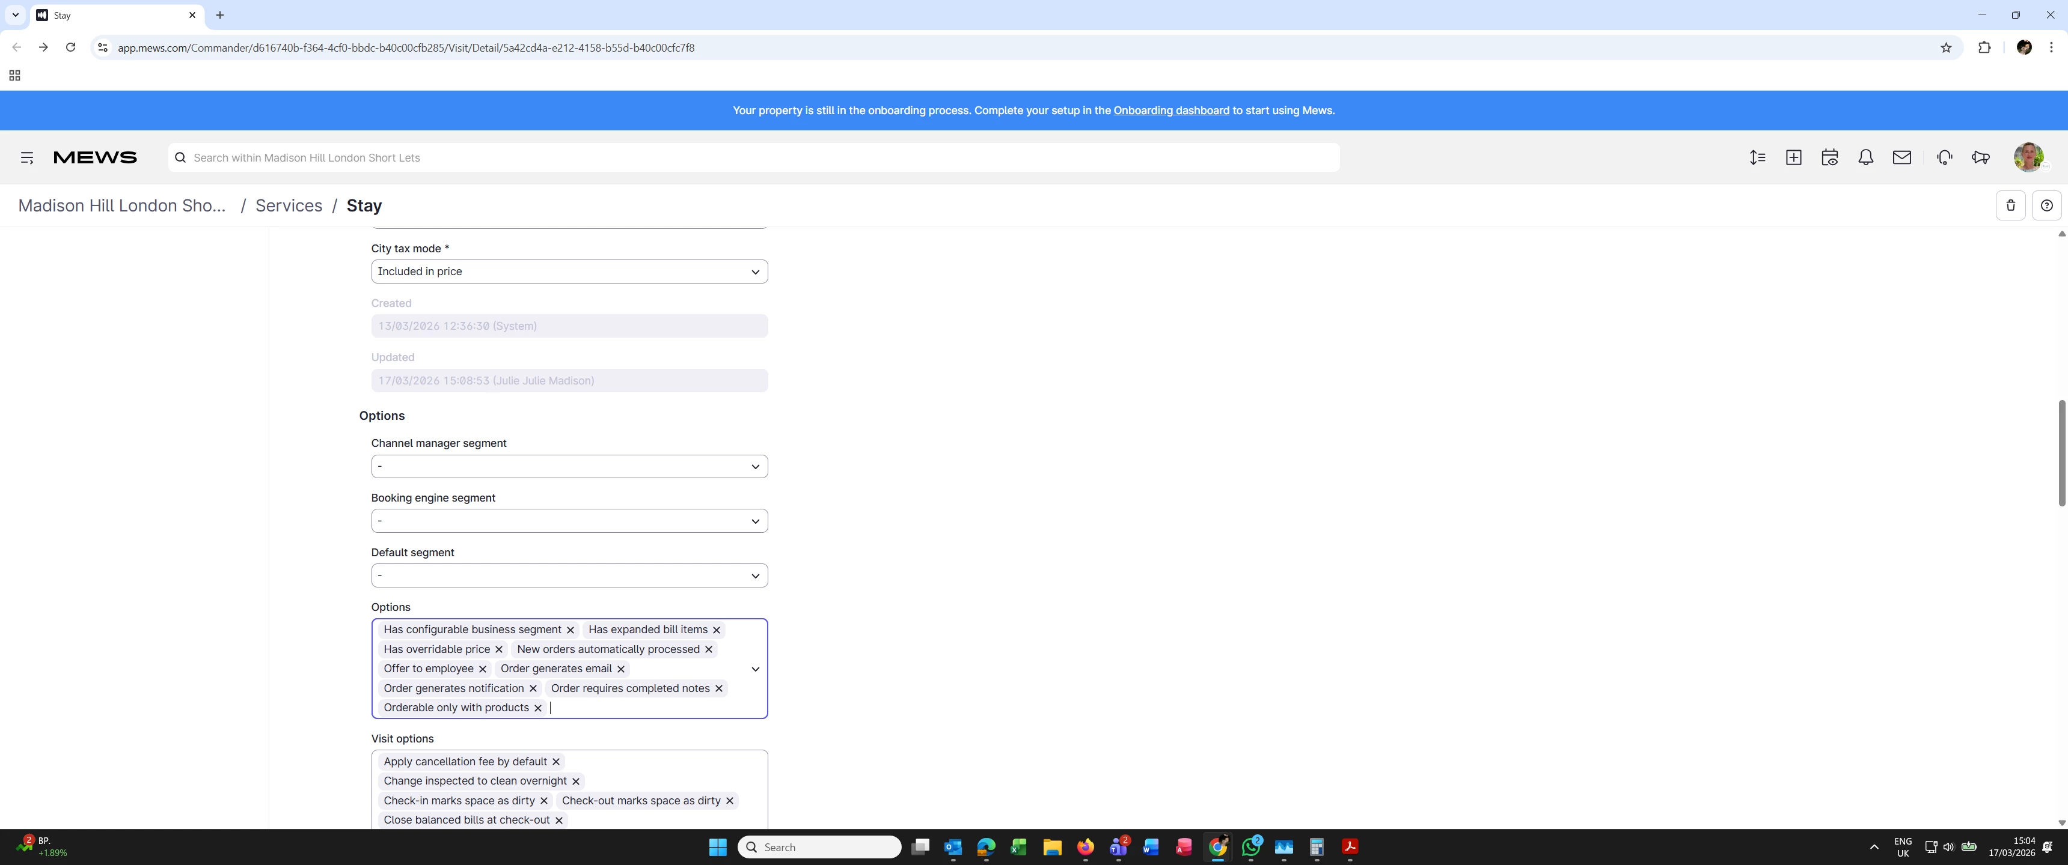The width and height of the screenshot is (2068, 865).
Task: Open the Channel manager segment dropdown
Action: click(x=569, y=466)
